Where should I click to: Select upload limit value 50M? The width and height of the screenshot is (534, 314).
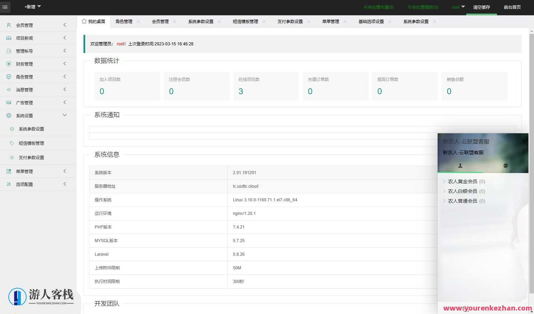tap(237, 268)
